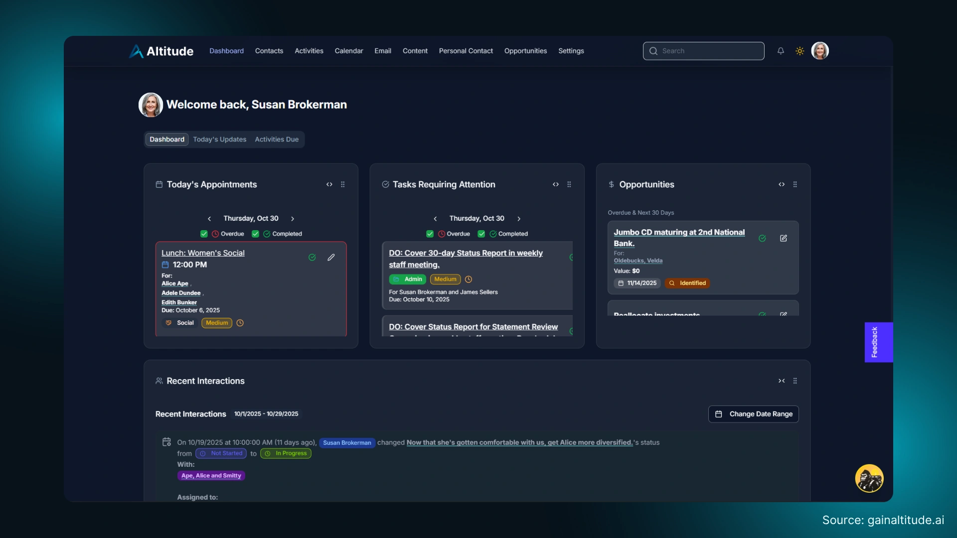Screen dimensions: 957x538
Task: Toggle Overdue filter in Tasks Requiring Attention
Action: click(x=430, y=234)
